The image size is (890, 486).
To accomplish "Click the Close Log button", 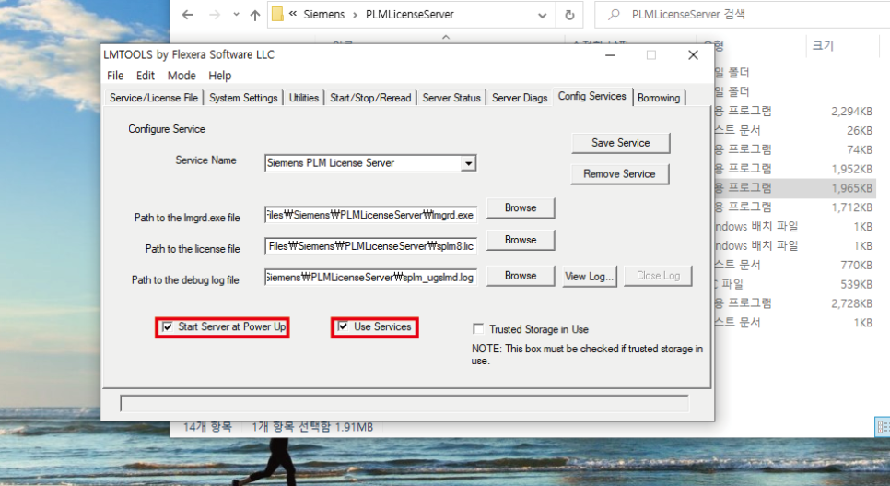I will [x=658, y=276].
